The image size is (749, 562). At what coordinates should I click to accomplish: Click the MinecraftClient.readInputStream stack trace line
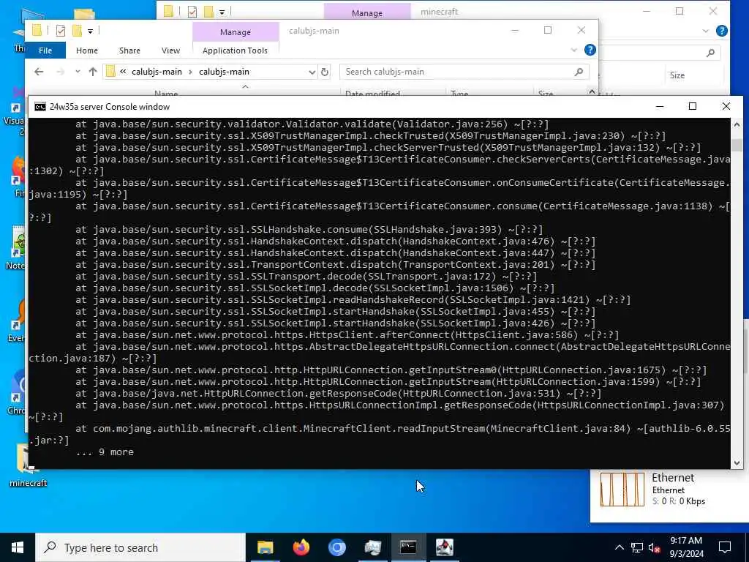pos(380,434)
